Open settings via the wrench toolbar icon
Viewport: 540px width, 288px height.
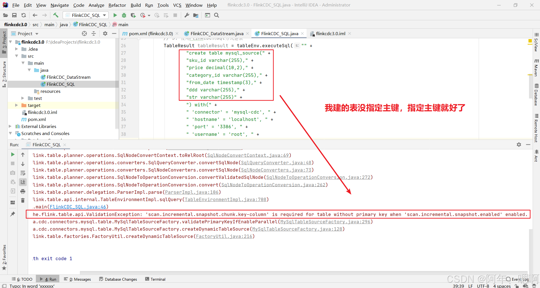coord(187,15)
